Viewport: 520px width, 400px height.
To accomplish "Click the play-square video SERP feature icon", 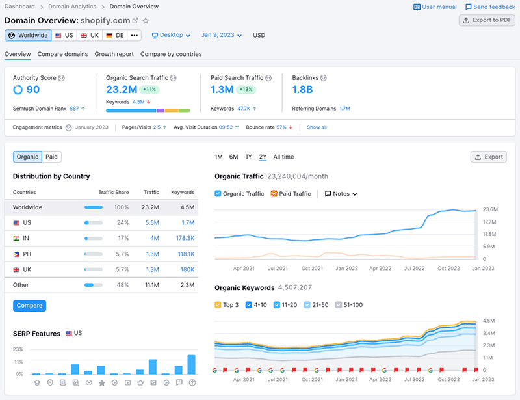I will coord(127,383).
